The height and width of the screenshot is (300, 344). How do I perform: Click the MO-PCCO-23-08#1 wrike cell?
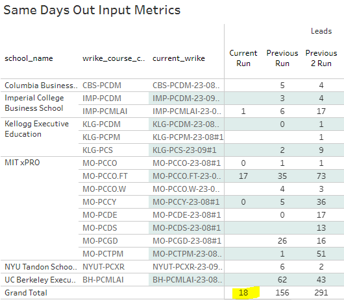coord(187,163)
